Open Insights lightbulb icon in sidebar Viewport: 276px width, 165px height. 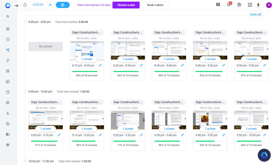coord(8,60)
